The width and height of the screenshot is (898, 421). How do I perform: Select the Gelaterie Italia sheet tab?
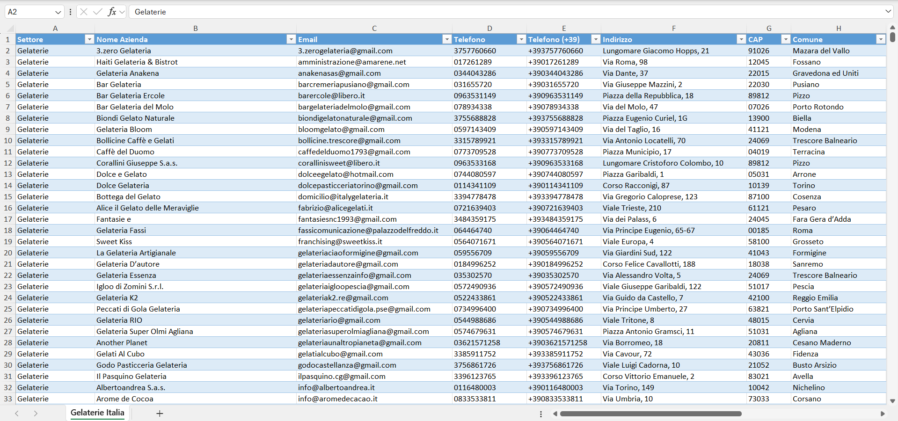tap(97, 413)
